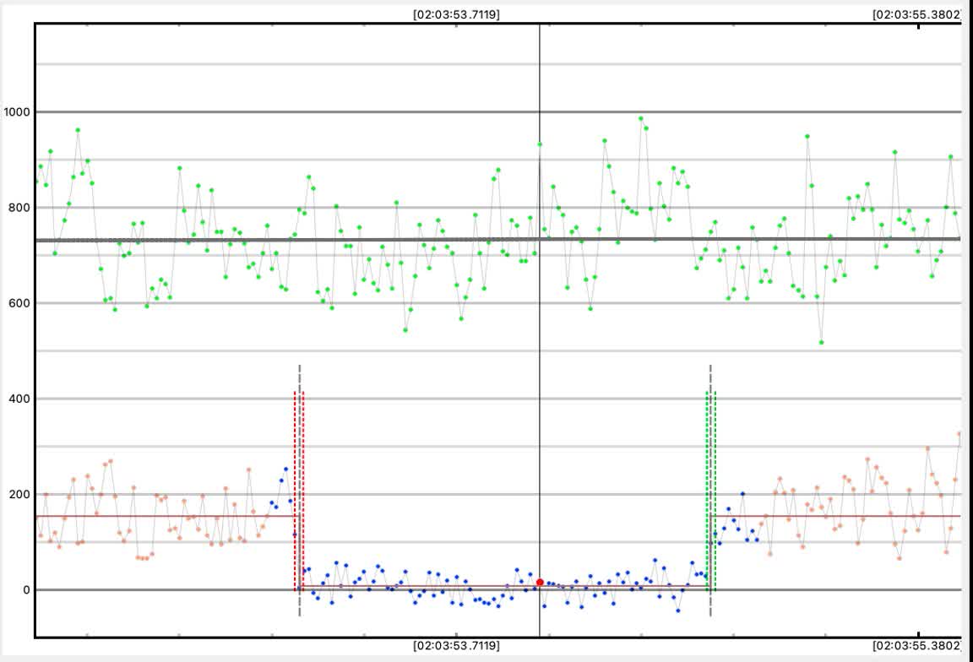Click the top 02:03:53.7119 timestamp label

[x=456, y=14]
